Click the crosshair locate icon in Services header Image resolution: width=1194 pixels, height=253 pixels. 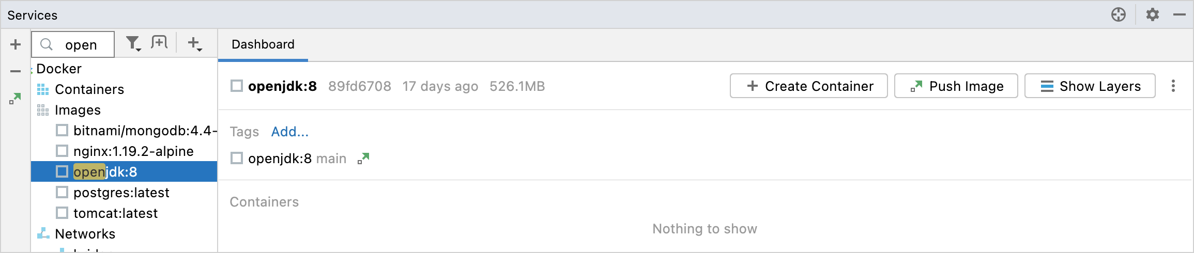click(x=1119, y=14)
